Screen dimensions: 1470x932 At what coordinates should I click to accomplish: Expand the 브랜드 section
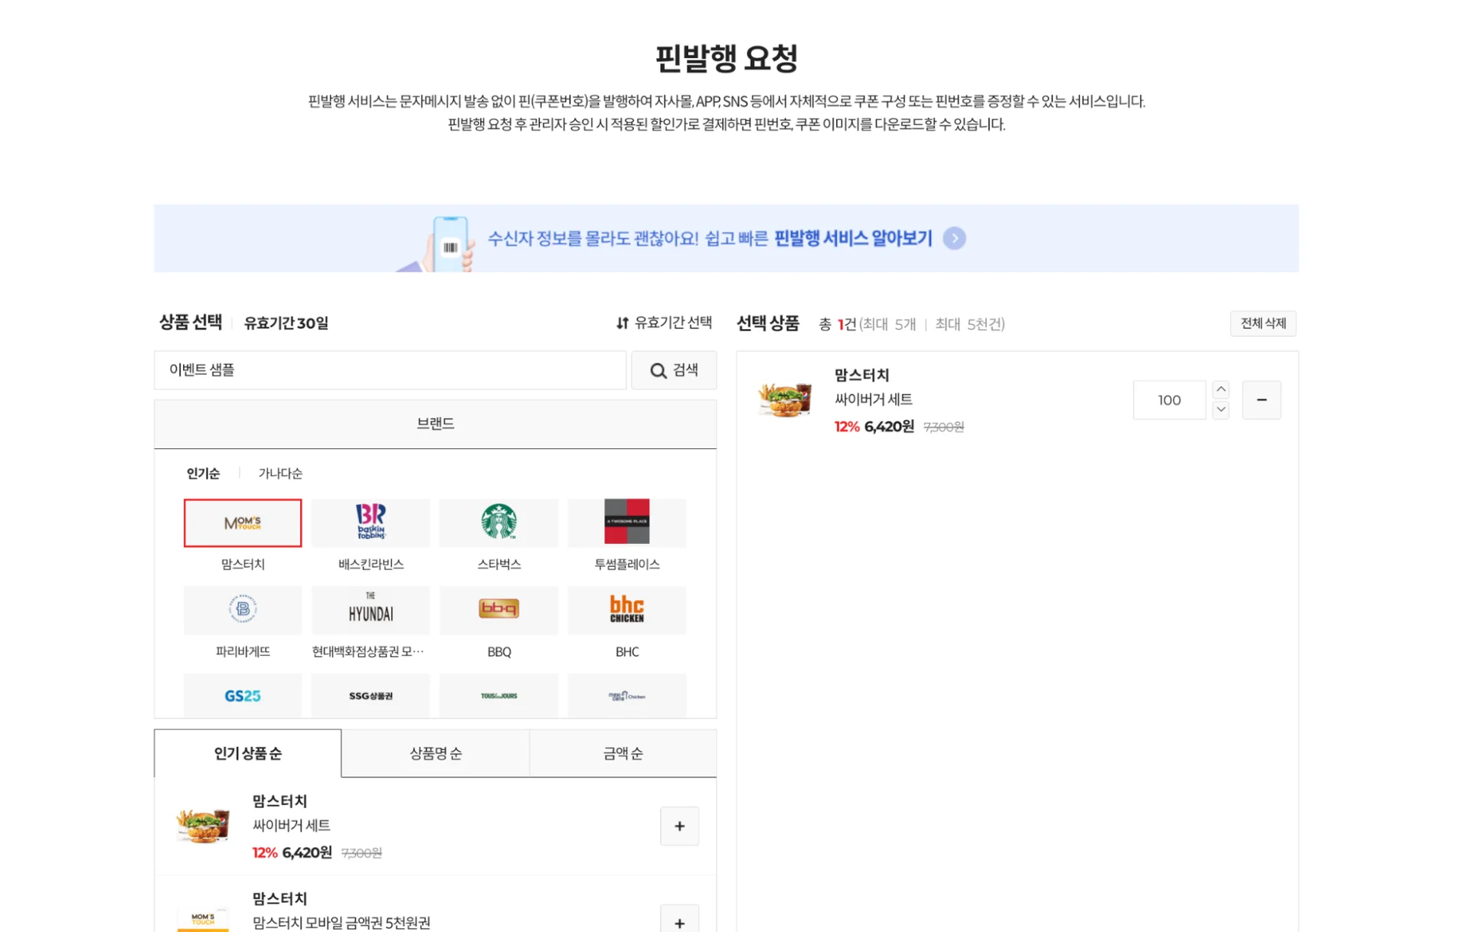click(435, 423)
